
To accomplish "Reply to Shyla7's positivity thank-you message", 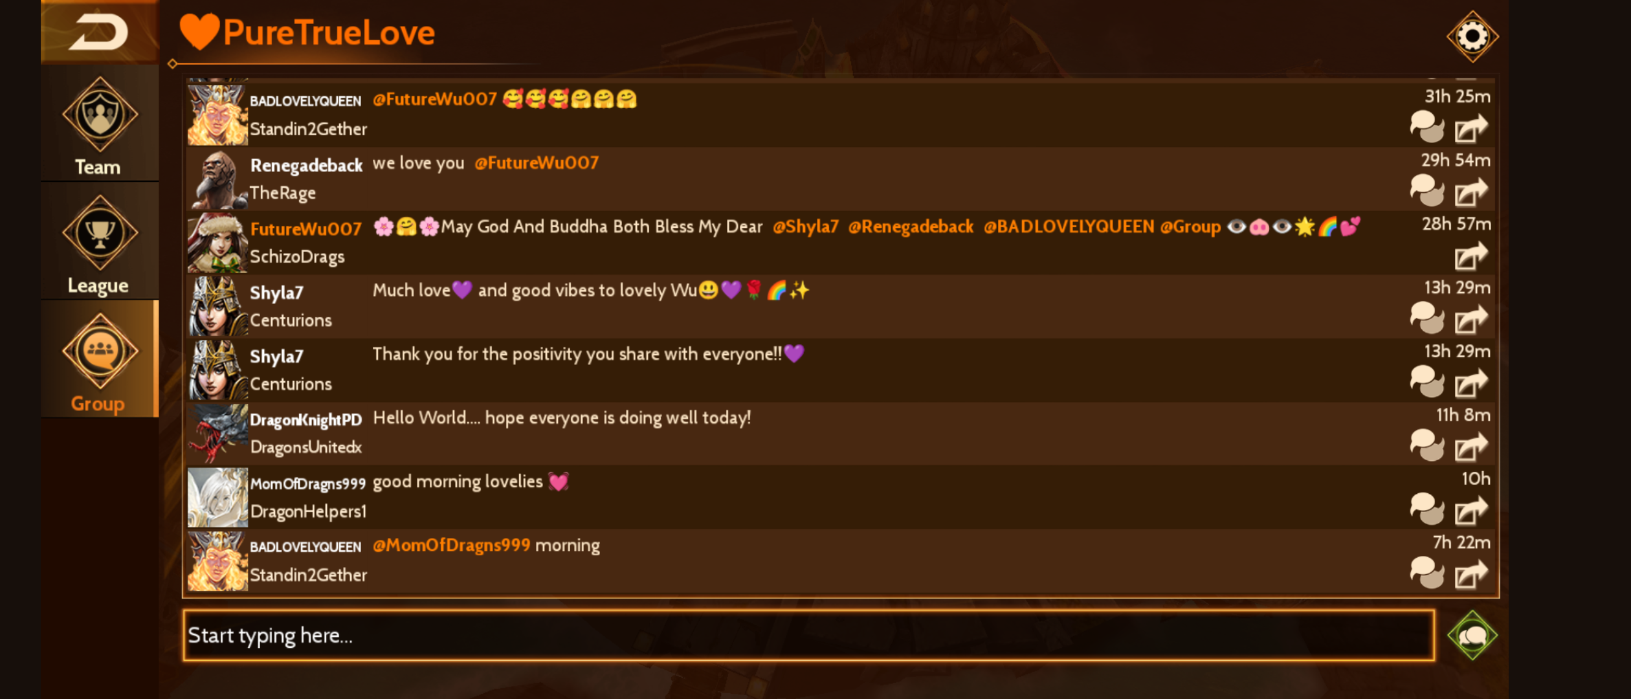I will (1426, 382).
